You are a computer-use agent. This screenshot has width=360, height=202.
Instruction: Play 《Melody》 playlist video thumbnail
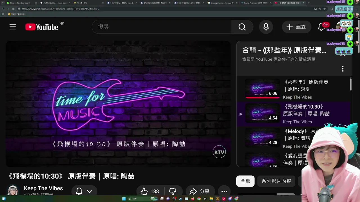click(262, 137)
